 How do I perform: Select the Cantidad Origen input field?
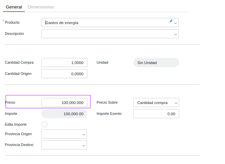coord(64,74)
